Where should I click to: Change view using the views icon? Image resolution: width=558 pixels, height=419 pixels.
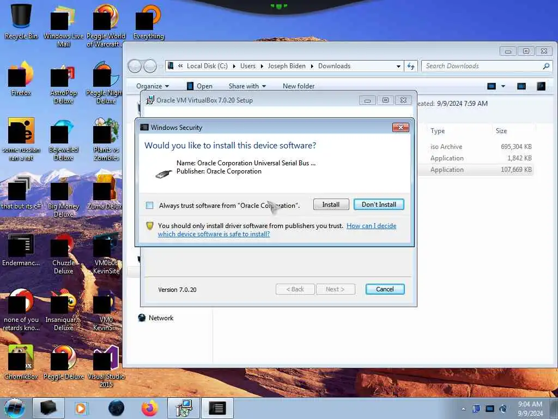tap(492, 86)
